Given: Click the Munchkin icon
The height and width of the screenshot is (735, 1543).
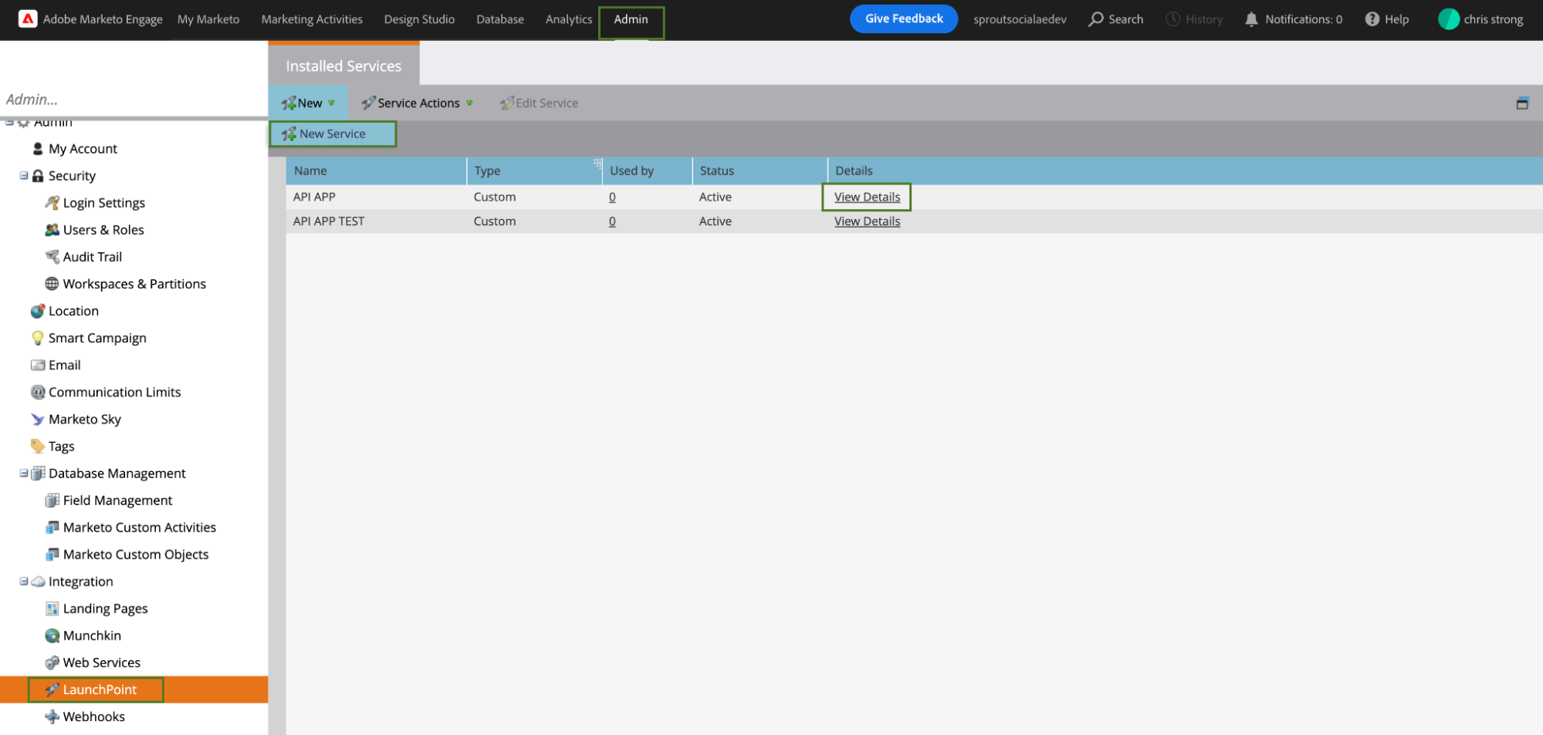Looking at the screenshot, I should (x=52, y=636).
